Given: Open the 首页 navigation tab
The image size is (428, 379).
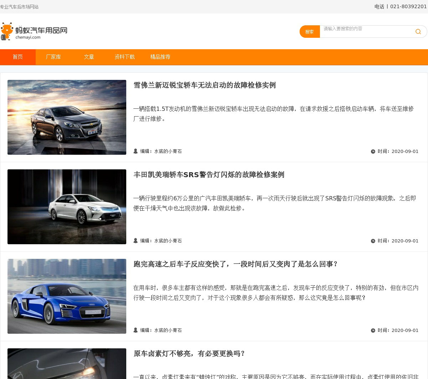Looking at the screenshot, I should pyautogui.click(x=18, y=57).
